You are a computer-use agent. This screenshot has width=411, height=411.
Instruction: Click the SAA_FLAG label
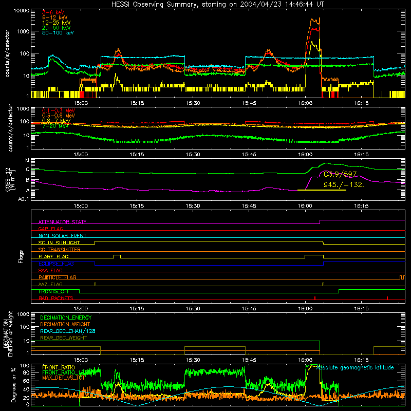point(50,270)
